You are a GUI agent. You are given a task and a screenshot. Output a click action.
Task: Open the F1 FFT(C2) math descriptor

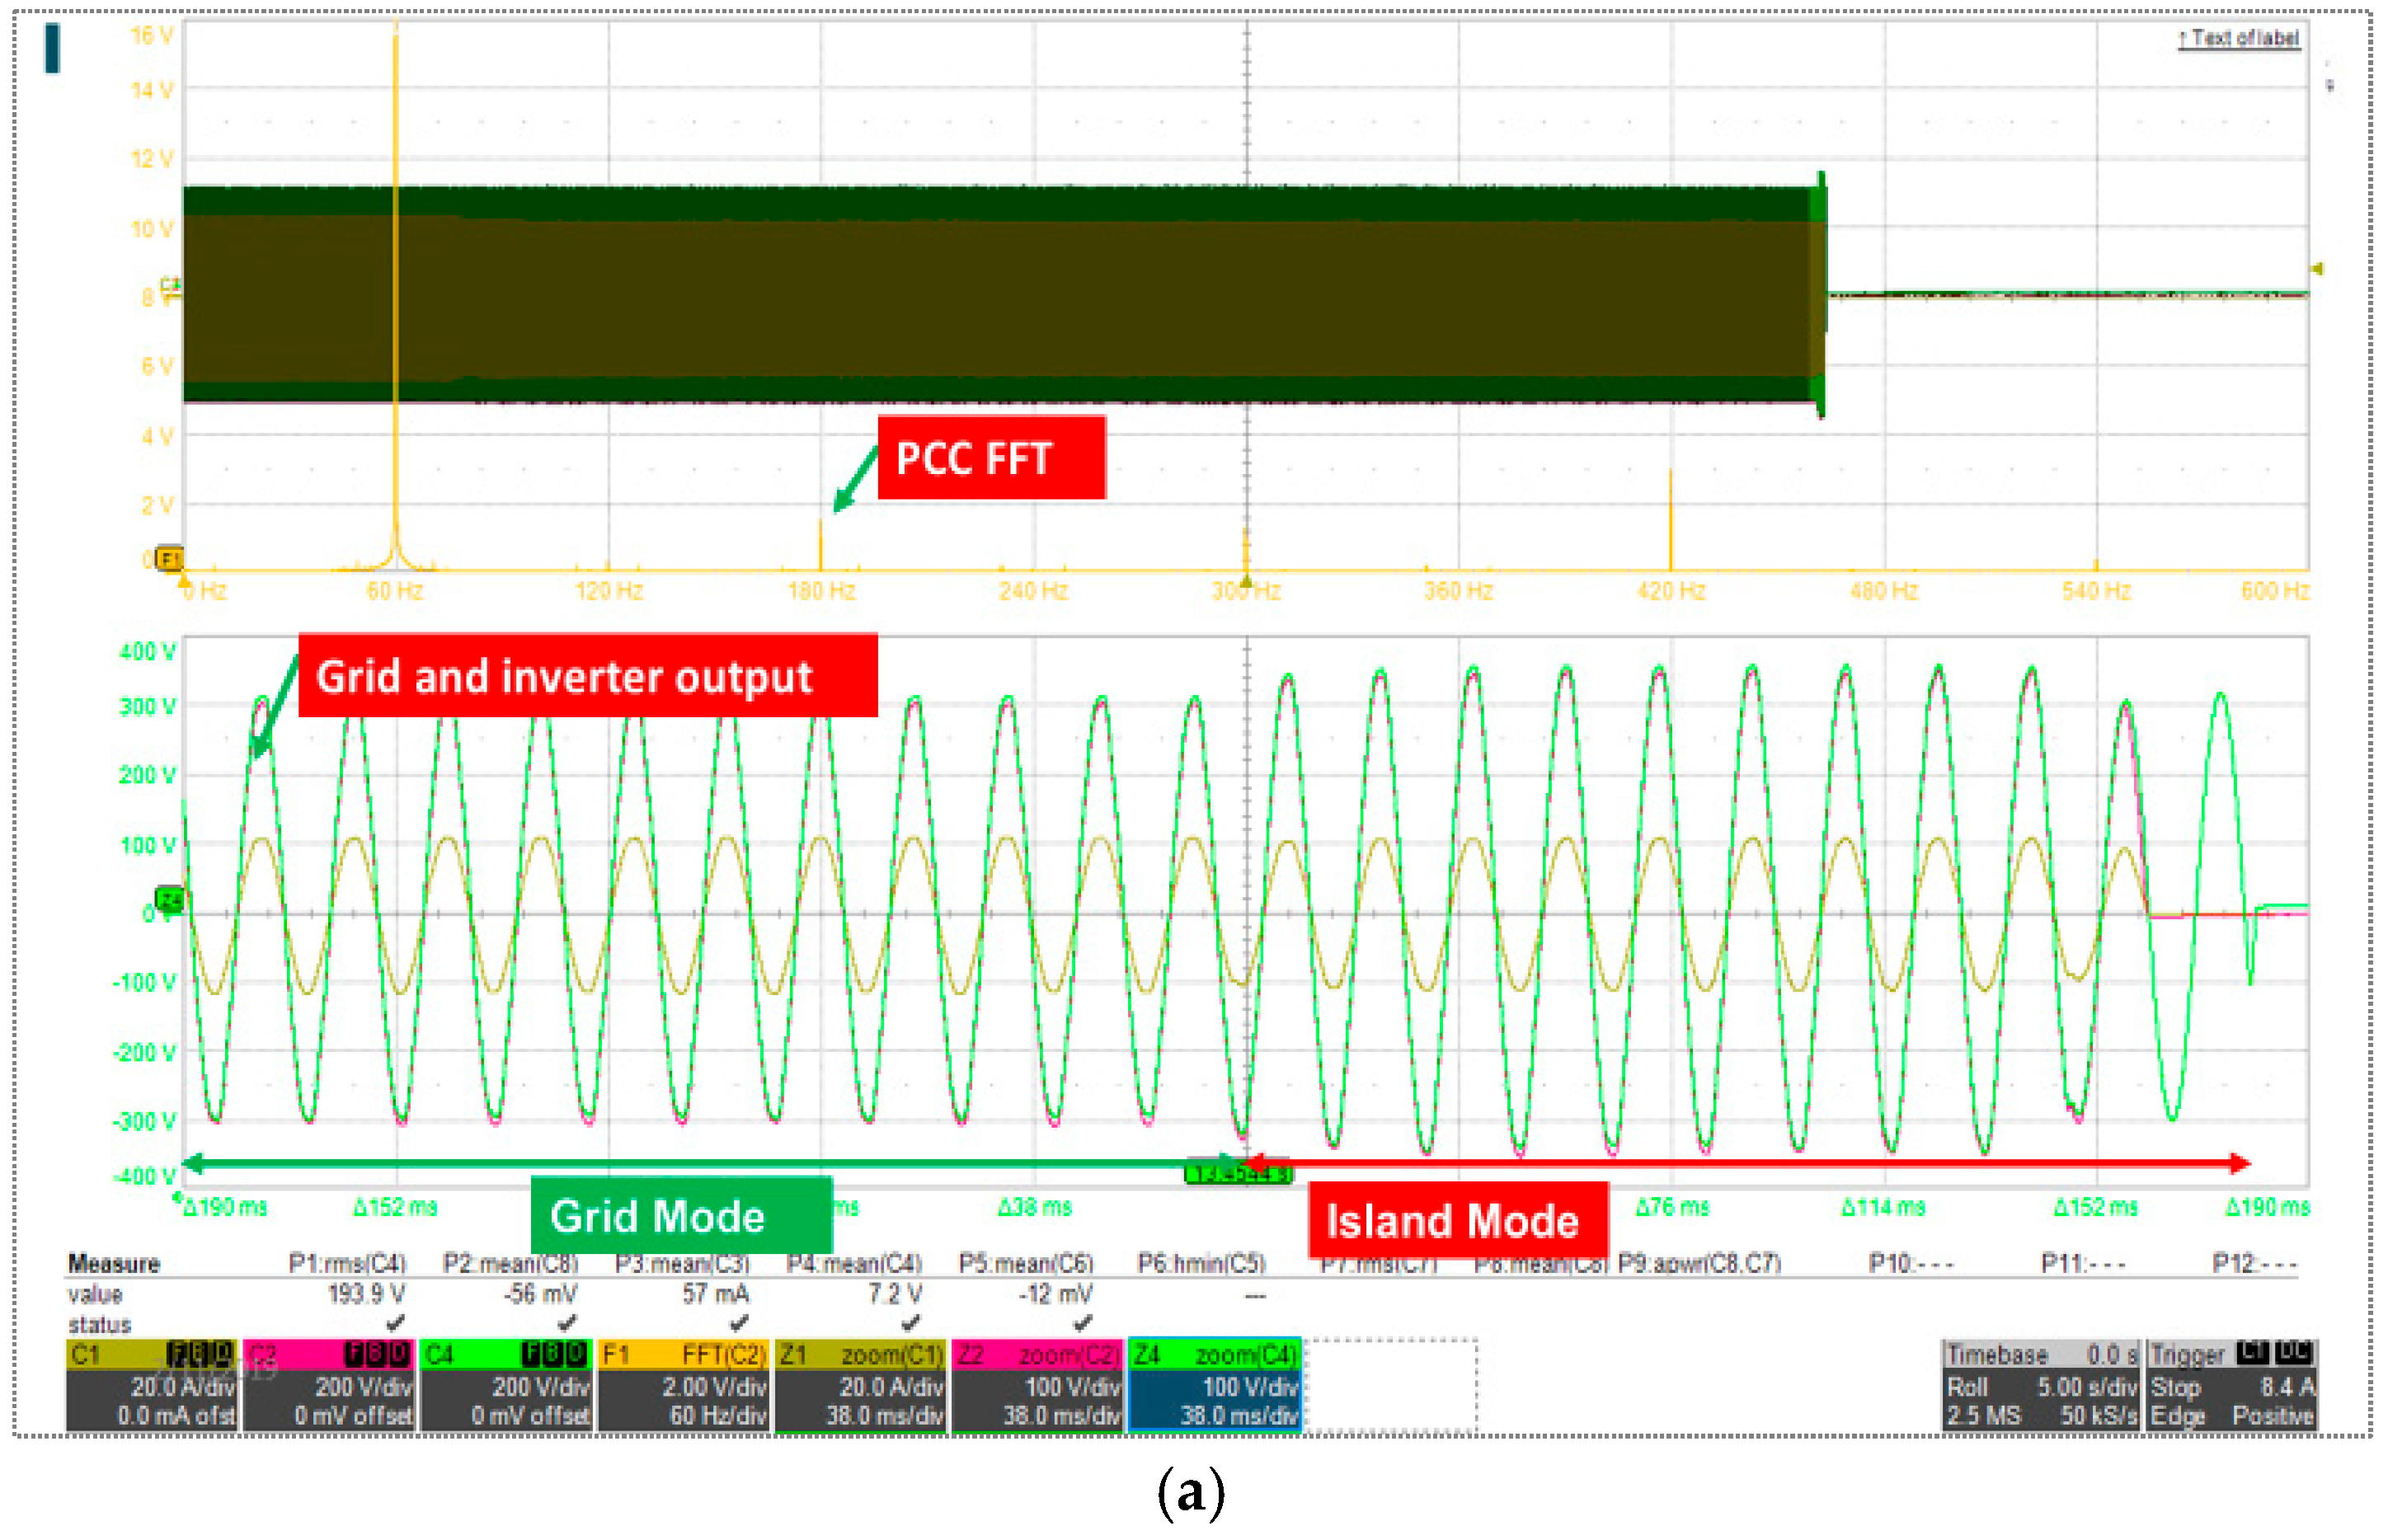(x=683, y=1386)
